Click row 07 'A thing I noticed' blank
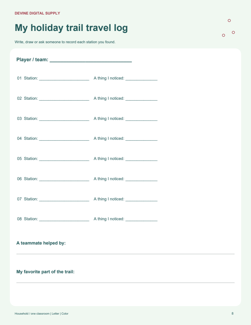Image resolution: width=251 pixels, height=325 pixels. 142,201
